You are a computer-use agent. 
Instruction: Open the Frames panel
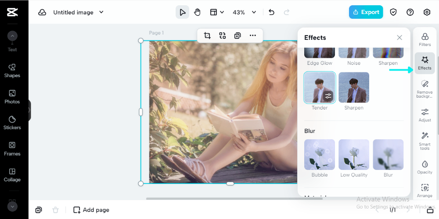pos(12,149)
